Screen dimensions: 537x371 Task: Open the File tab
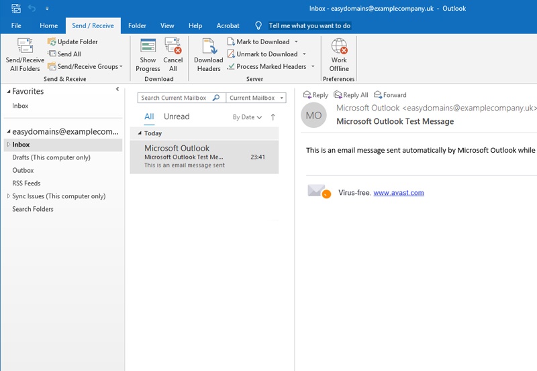pos(16,25)
